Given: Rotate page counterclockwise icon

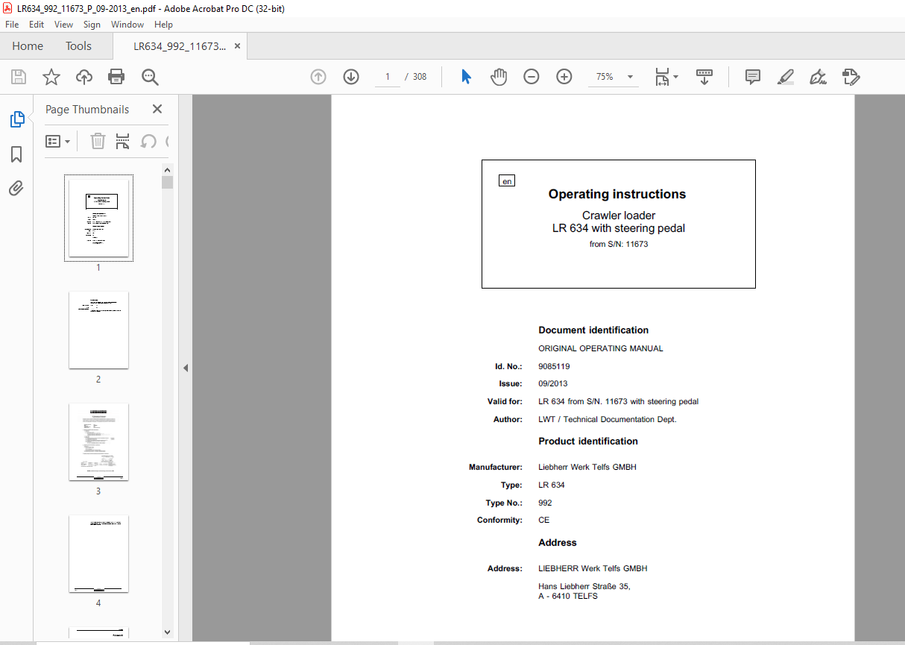Looking at the screenshot, I should (148, 141).
